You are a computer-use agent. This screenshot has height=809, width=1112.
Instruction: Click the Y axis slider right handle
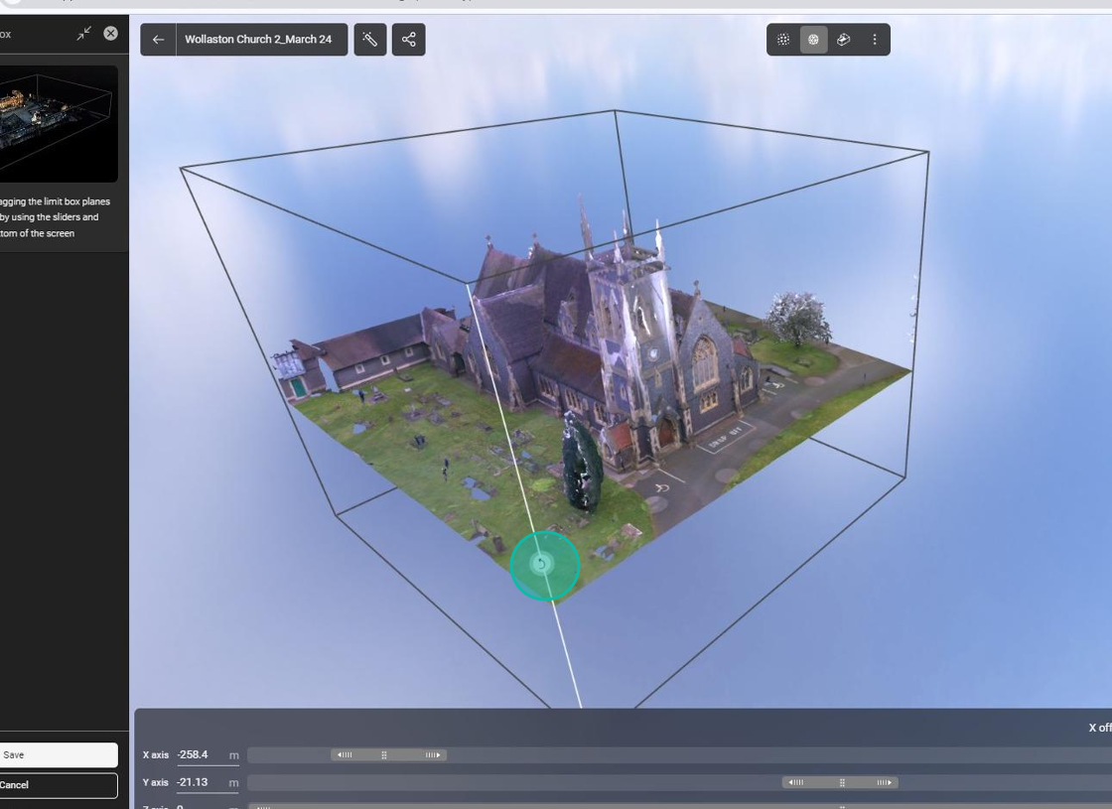click(884, 783)
